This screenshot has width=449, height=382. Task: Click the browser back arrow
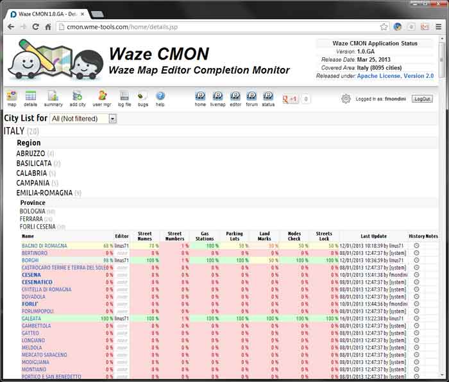(x=11, y=27)
